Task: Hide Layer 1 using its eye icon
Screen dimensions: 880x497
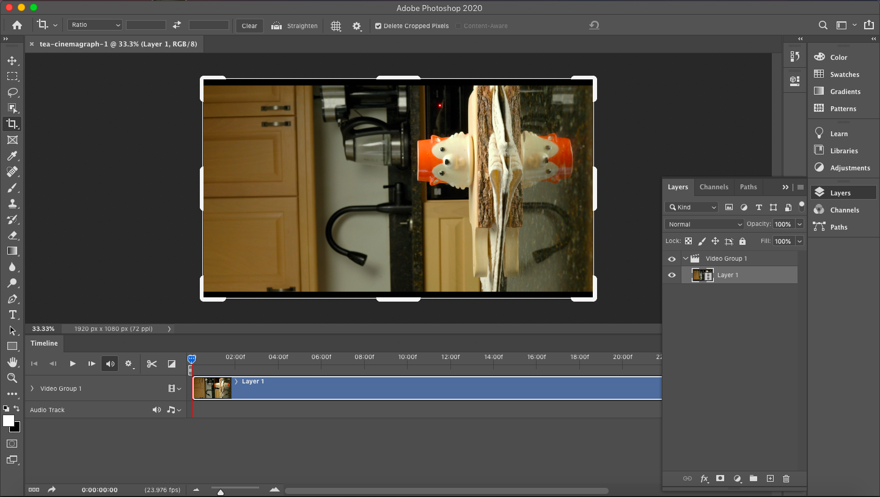Action: (672, 275)
